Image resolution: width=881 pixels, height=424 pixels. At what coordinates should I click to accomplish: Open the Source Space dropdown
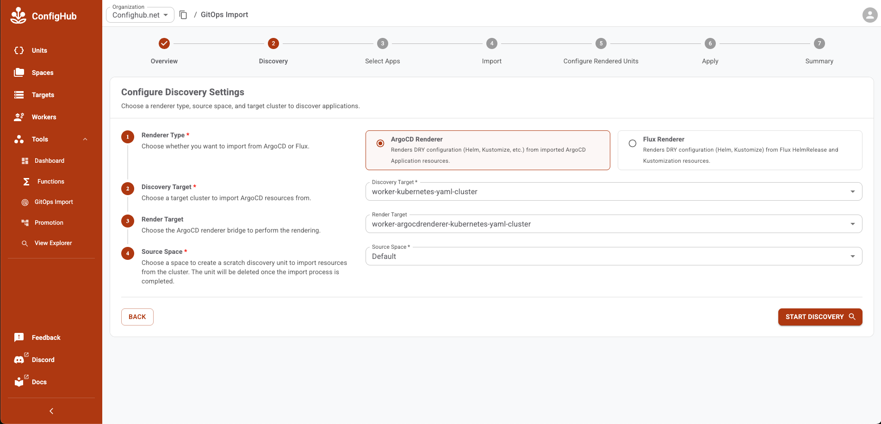coord(614,256)
